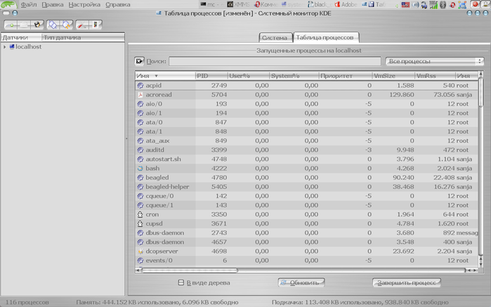Focus the search (Поиск) input field

tap(275, 61)
